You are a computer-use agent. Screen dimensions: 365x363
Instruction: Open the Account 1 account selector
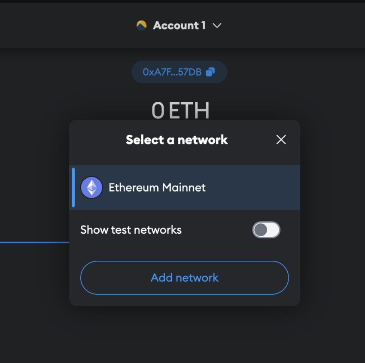[179, 25]
